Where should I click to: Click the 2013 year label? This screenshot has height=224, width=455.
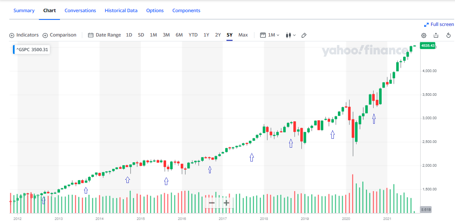59,218
